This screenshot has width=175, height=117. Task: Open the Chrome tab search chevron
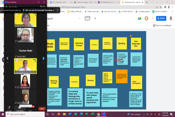[x=156, y=2]
